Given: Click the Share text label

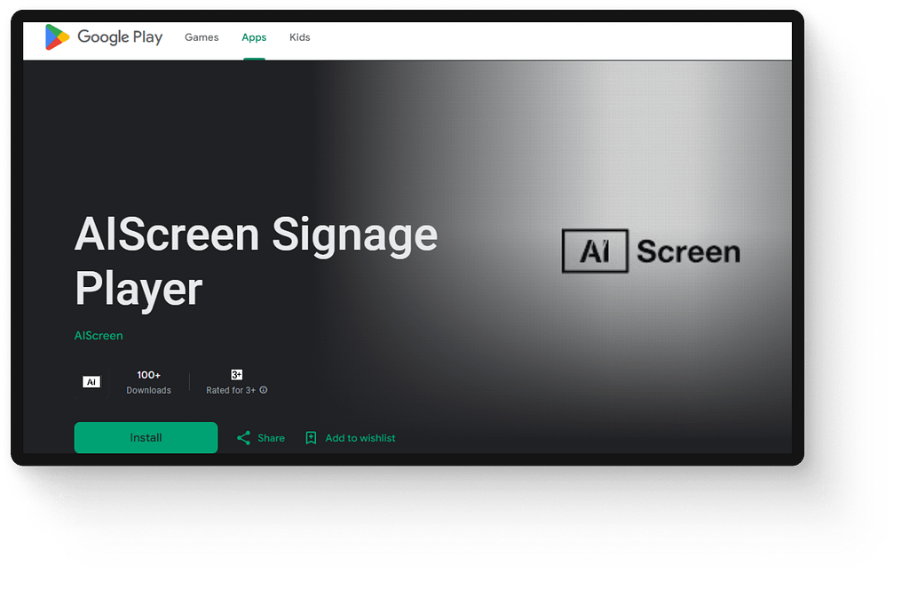Looking at the screenshot, I should [272, 437].
